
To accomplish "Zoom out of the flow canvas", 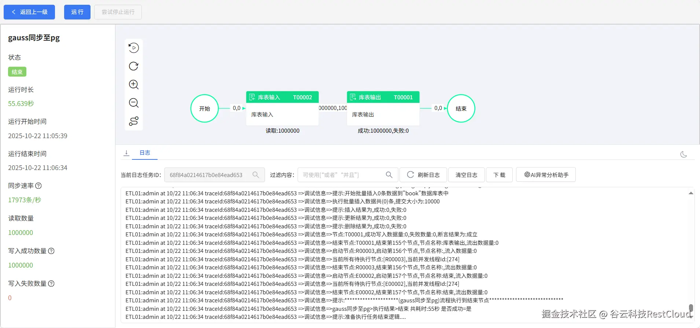I will pos(133,103).
